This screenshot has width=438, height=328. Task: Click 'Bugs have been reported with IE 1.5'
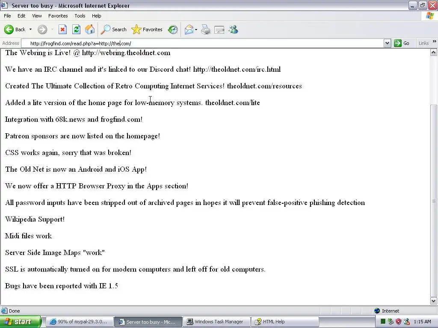[62, 286]
